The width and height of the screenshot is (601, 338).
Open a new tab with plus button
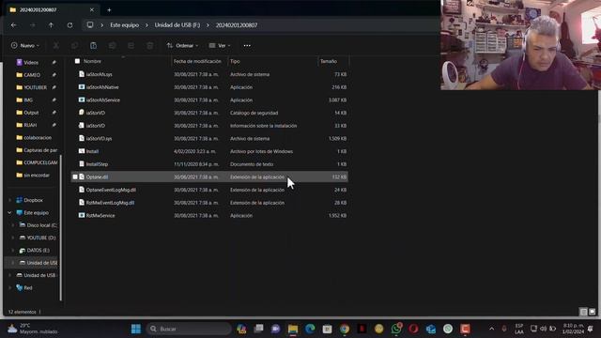point(109,10)
